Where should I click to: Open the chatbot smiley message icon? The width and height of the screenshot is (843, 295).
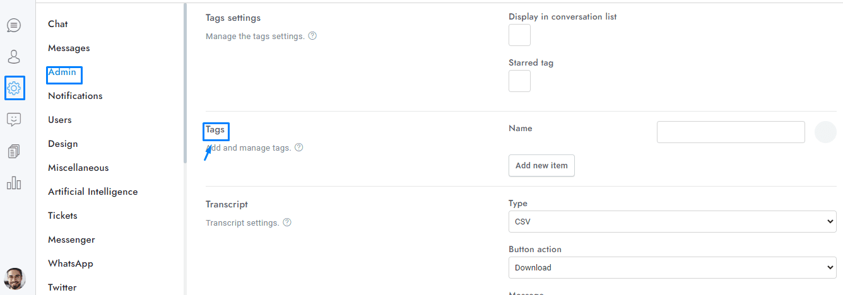tap(14, 119)
